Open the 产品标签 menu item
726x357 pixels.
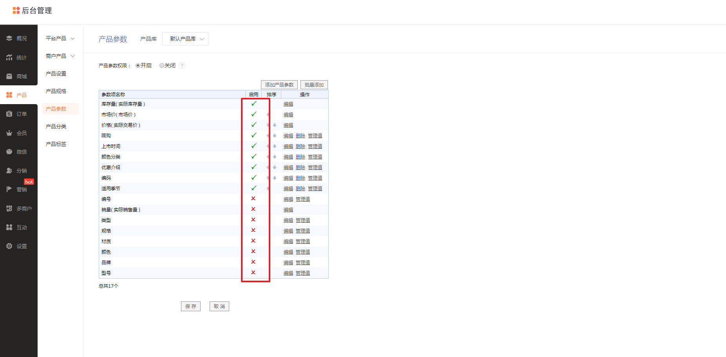pos(56,144)
